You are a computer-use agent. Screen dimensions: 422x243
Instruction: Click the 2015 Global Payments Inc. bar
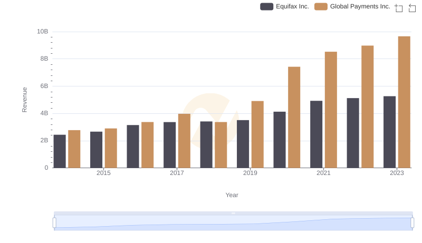coord(111,148)
